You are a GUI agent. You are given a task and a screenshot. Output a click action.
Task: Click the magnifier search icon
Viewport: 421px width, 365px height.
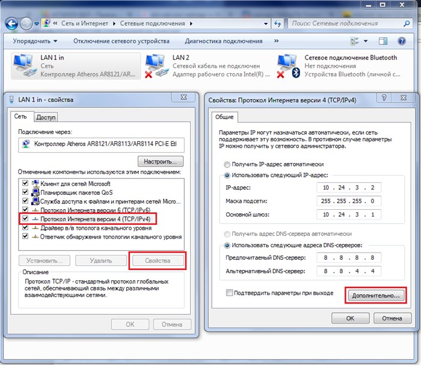coord(407,23)
